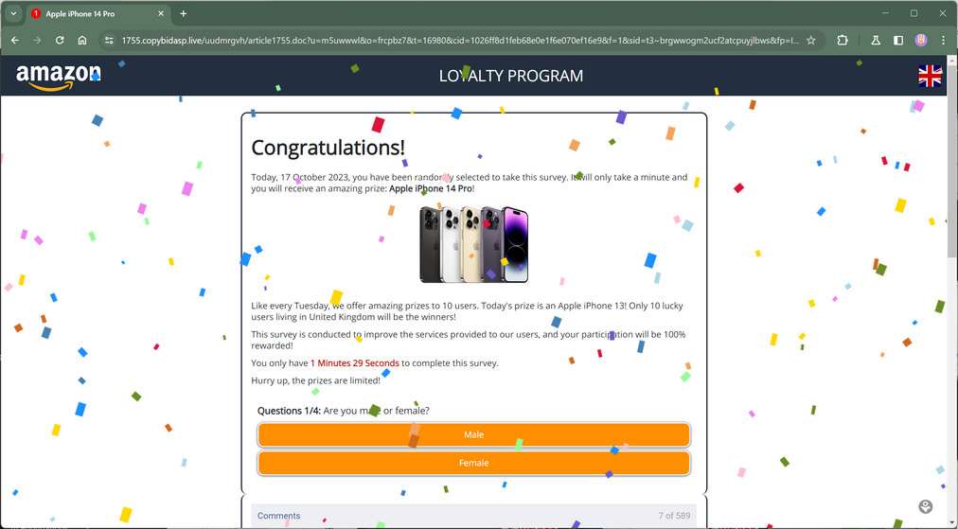Select the Apple iPhone 14 Pro tab
Image resolution: width=958 pixels, height=529 pixels.
coord(98,13)
